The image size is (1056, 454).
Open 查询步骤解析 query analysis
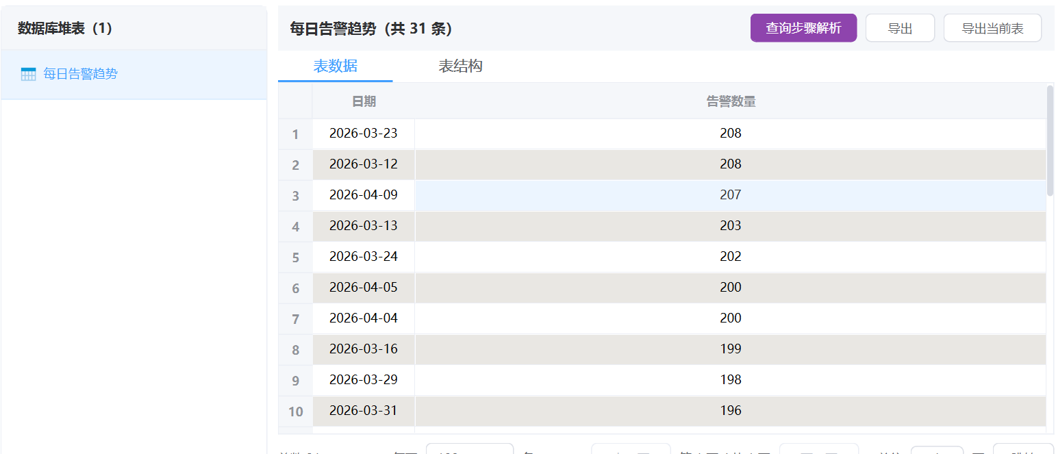pos(803,28)
